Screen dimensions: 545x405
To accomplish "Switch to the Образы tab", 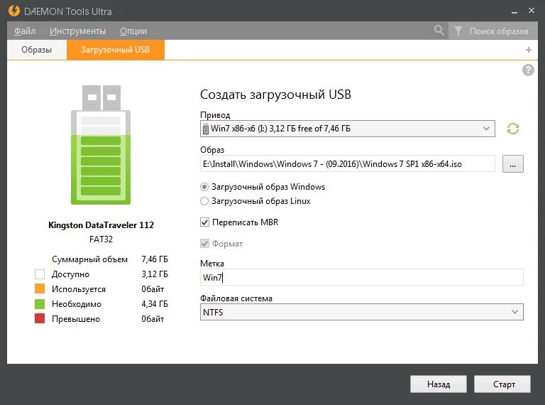I will point(36,50).
